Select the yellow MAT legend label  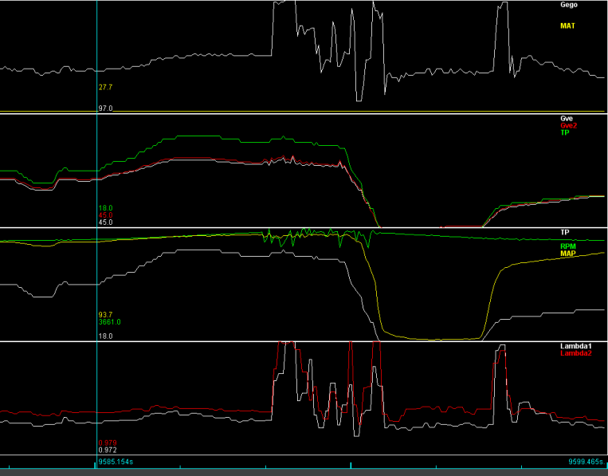567,26
